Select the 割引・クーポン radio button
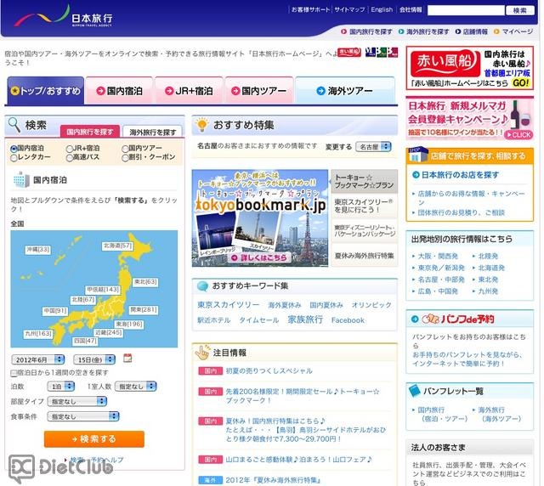 point(125,158)
